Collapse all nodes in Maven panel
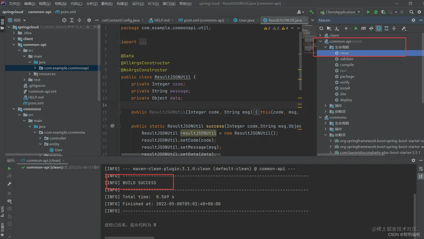Viewport: 424px width, 239px height. 394,28
